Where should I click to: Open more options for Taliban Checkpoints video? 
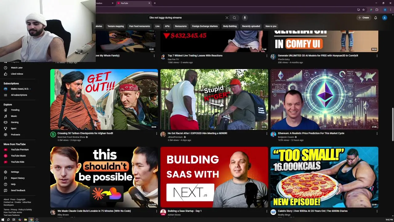pos(156,134)
